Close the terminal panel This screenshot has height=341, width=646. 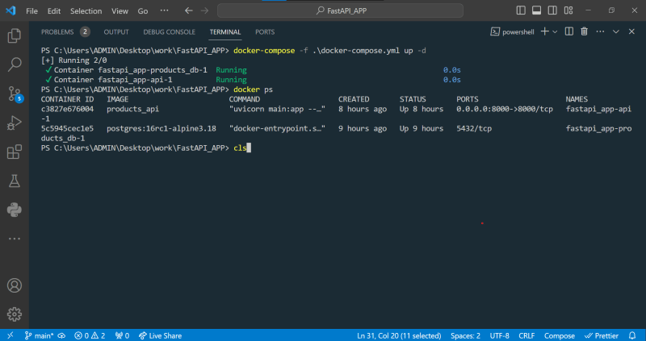[x=631, y=31]
